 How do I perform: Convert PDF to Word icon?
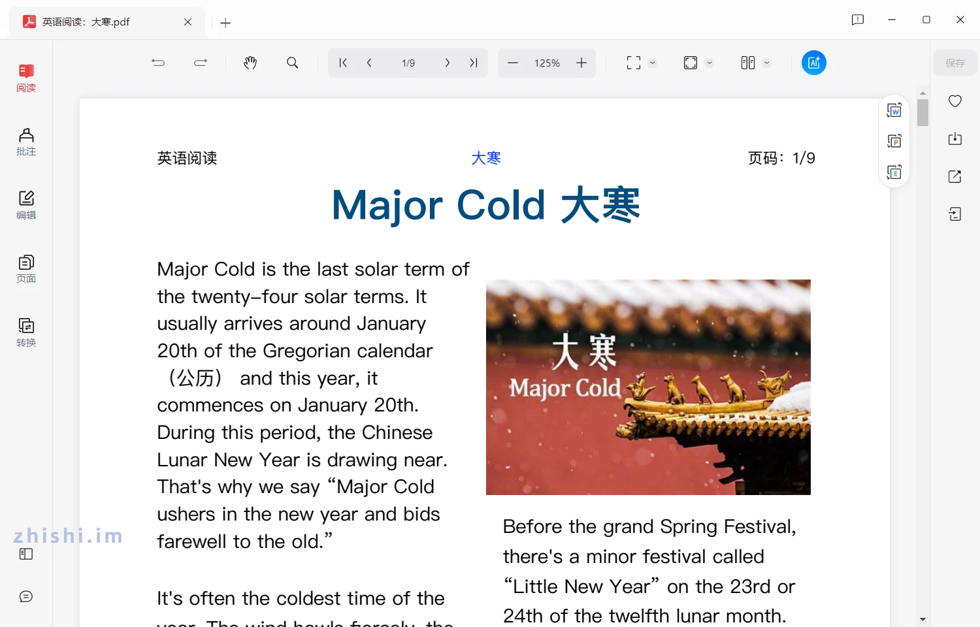(x=894, y=111)
